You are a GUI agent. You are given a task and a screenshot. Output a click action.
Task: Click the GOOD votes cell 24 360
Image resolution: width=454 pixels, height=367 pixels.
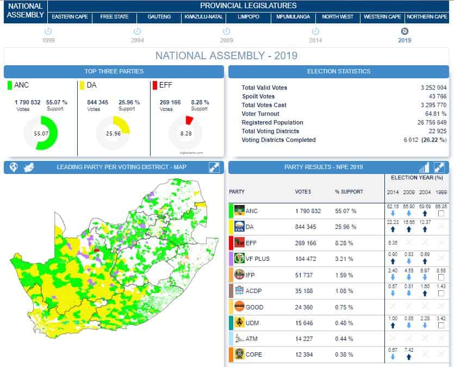pos(304,307)
